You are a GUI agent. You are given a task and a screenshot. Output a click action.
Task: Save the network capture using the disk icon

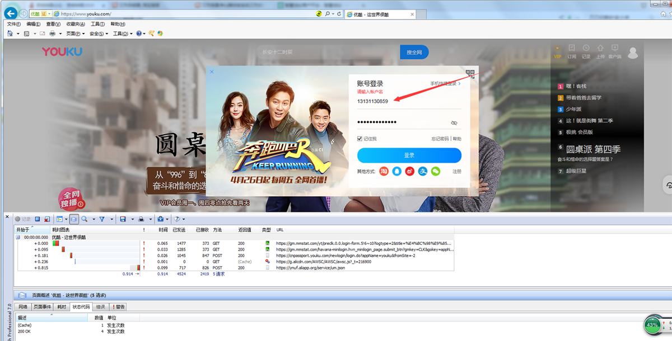(x=123, y=219)
